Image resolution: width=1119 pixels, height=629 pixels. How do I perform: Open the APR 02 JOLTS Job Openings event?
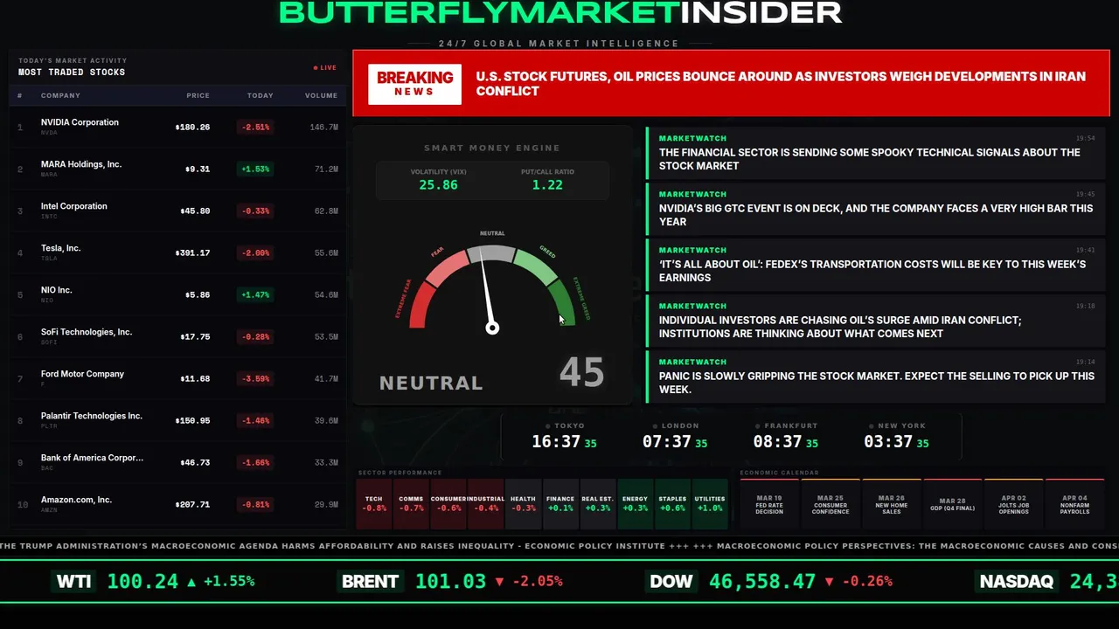(1014, 504)
